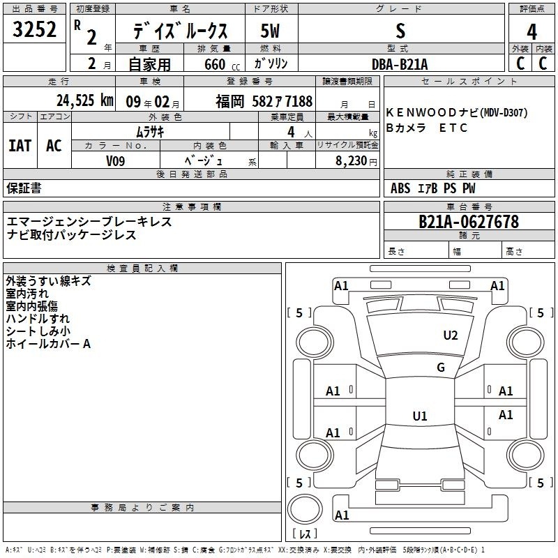Viewport: 558px width, 558px height.
Task: Click the registration number 福岡 582 ア 7188
Action: tap(264, 101)
